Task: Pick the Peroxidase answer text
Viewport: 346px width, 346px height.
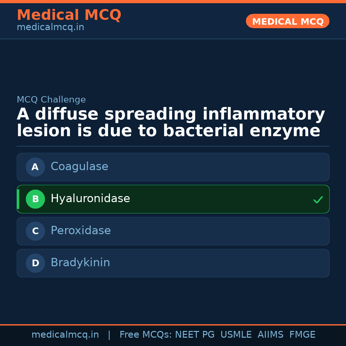Action: point(81,231)
